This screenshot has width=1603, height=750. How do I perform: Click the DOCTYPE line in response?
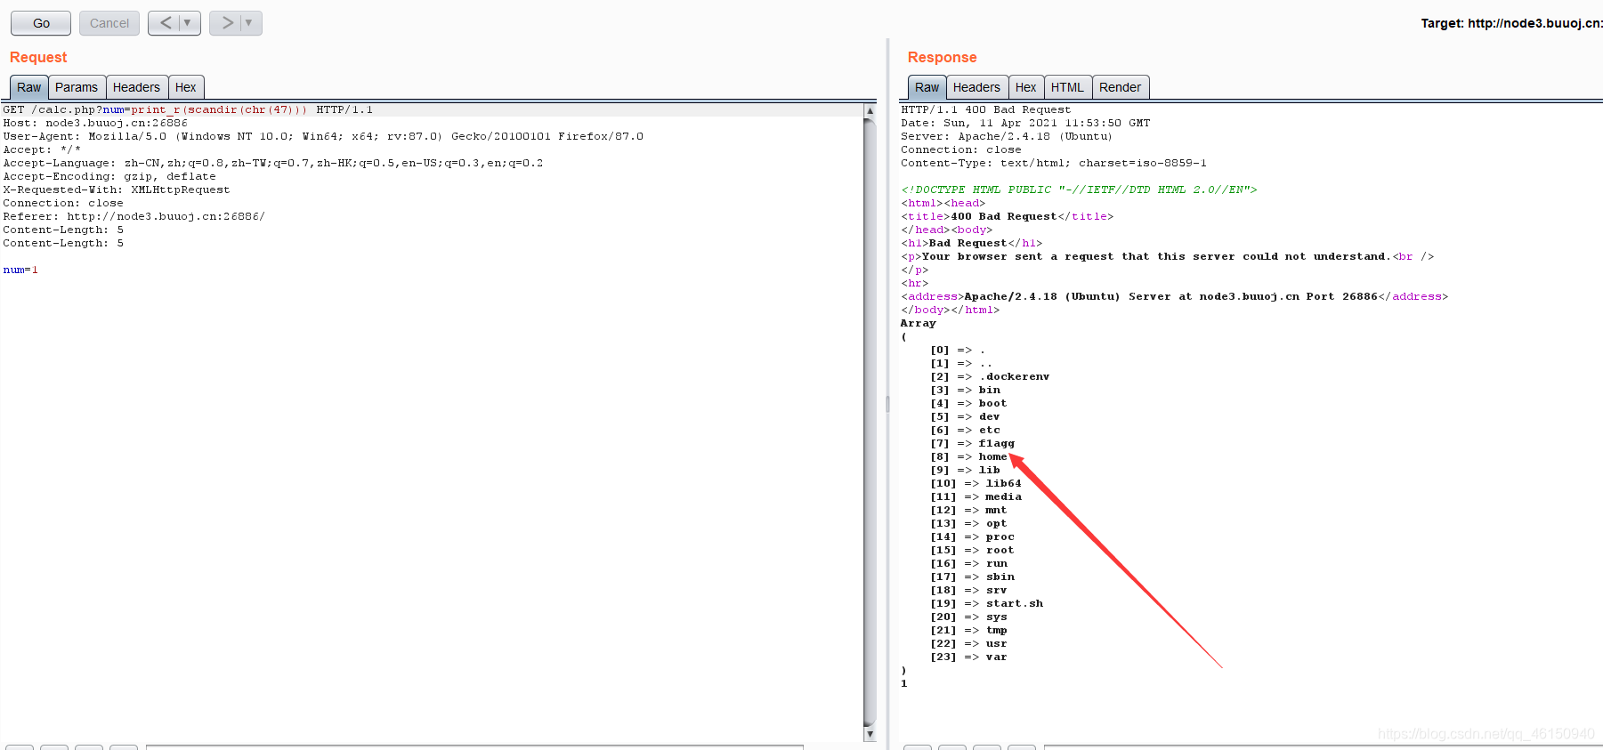tap(1079, 190)
